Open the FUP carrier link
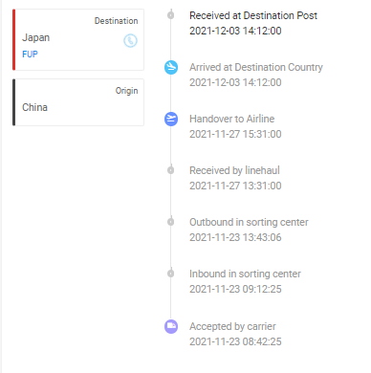The image size is (371, 373). [x=30, y=55]
